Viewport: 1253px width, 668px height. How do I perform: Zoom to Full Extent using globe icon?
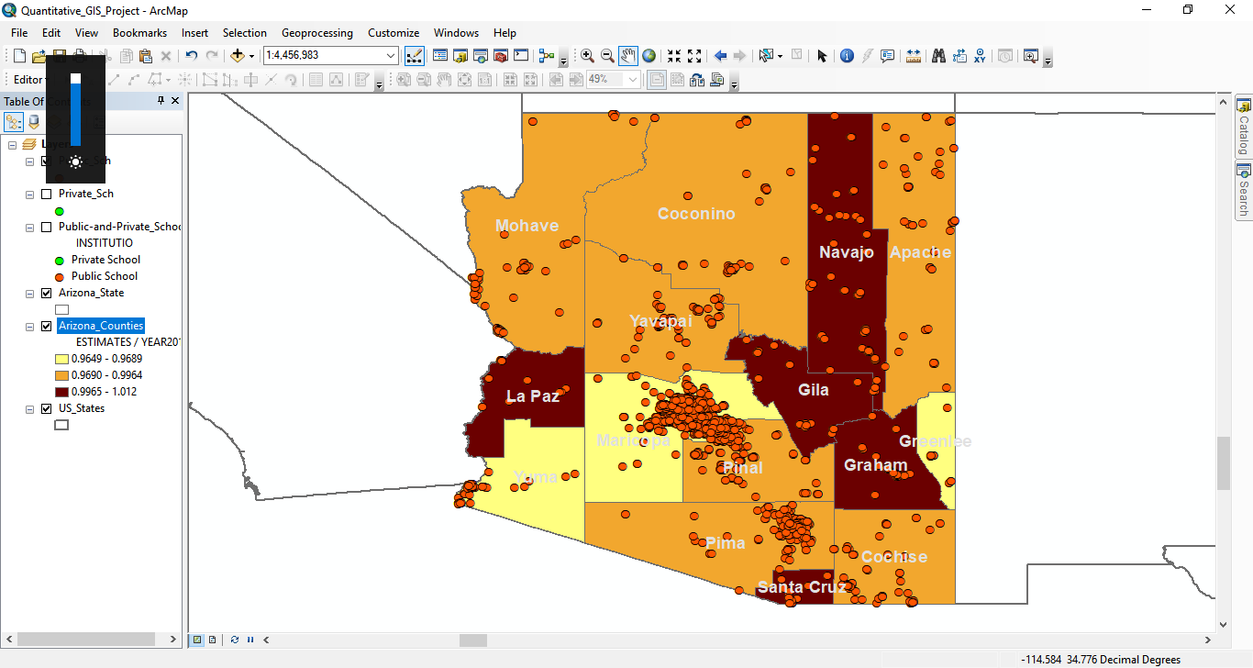point(649,55)
